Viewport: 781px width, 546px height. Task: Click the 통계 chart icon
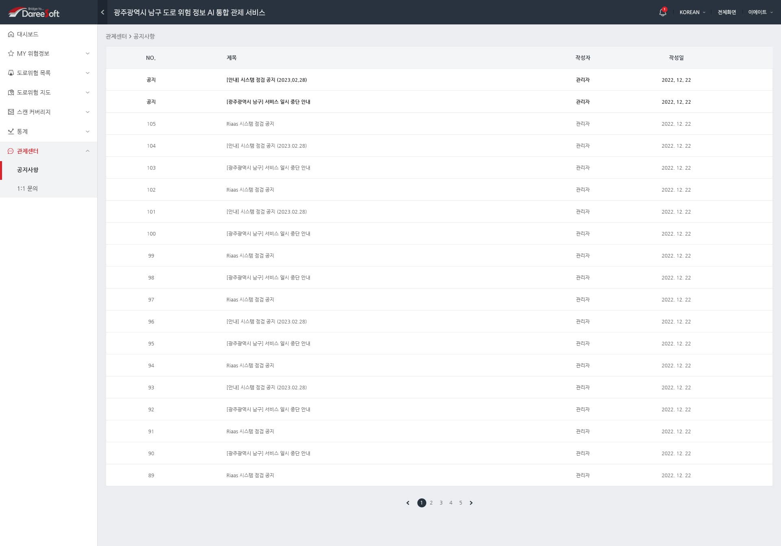tap(11, 131)
